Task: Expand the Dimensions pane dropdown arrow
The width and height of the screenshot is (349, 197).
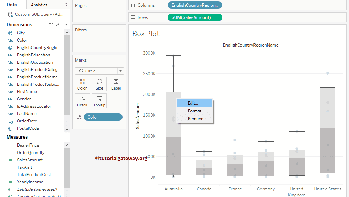Action: (x=66, y=24)
